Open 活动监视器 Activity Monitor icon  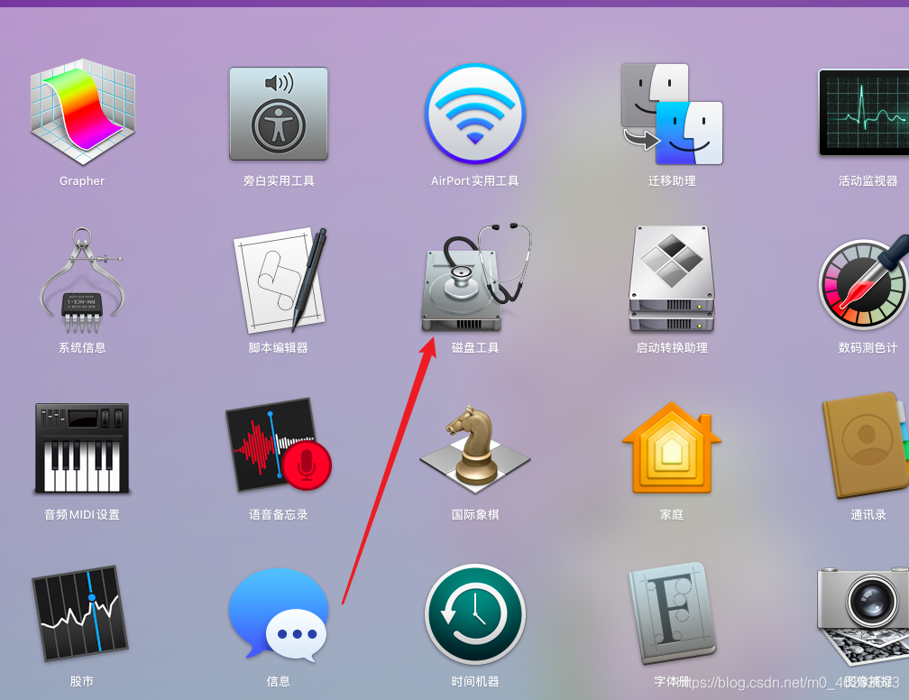coord(864,113)
